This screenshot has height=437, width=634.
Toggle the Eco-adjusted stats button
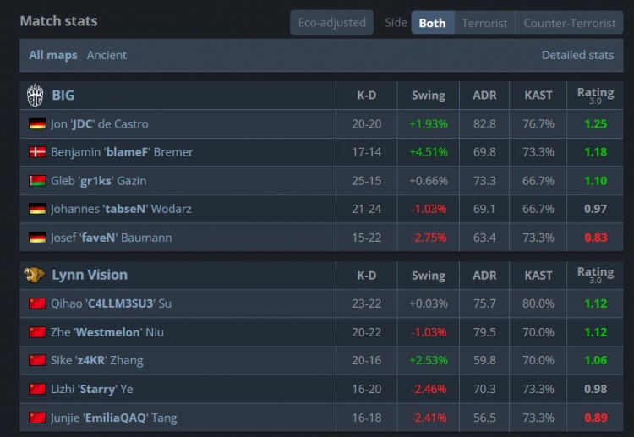331,23
